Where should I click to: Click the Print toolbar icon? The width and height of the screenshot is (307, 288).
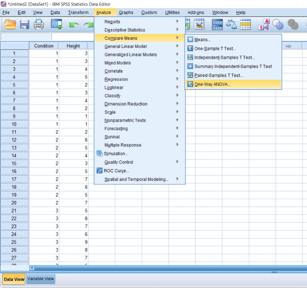click(x=38, y=24)
